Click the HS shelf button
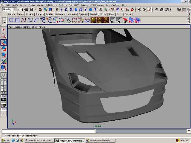 113,20
